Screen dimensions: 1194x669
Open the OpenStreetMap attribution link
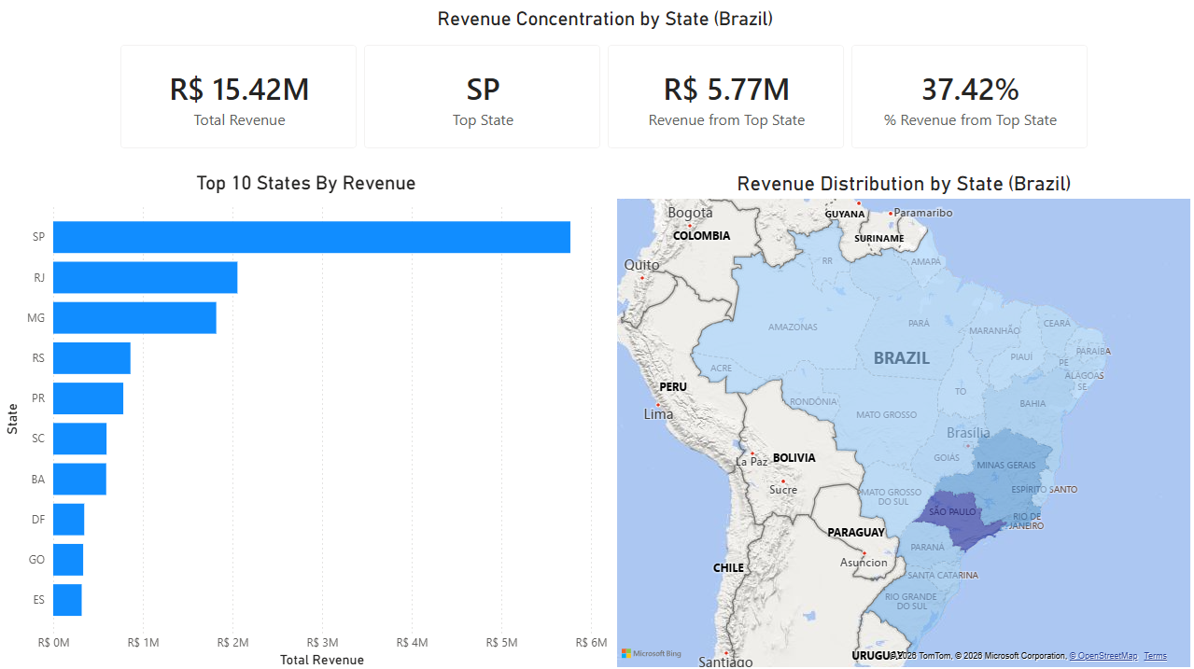1103,656
